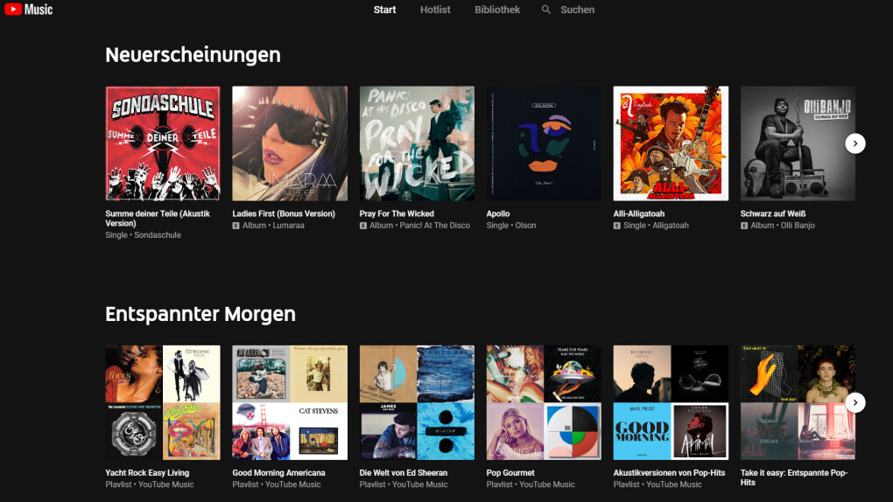Click 'Playlist • YouTube Music' under Pop Gourmet

pyautogui.click(x=531, y=485)
